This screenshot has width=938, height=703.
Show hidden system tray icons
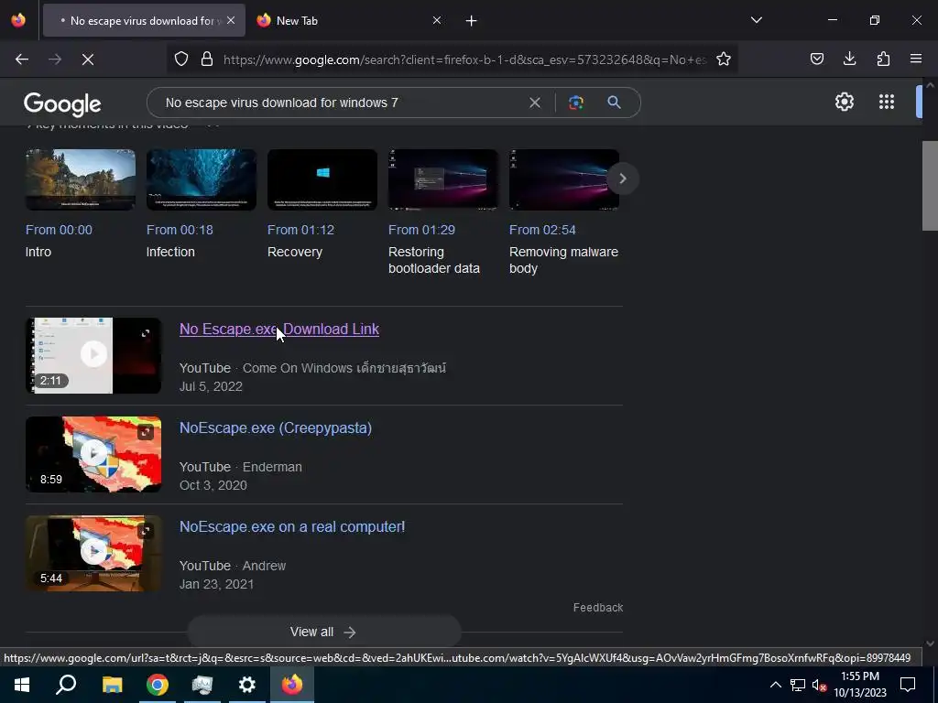(x=775, y=685)
